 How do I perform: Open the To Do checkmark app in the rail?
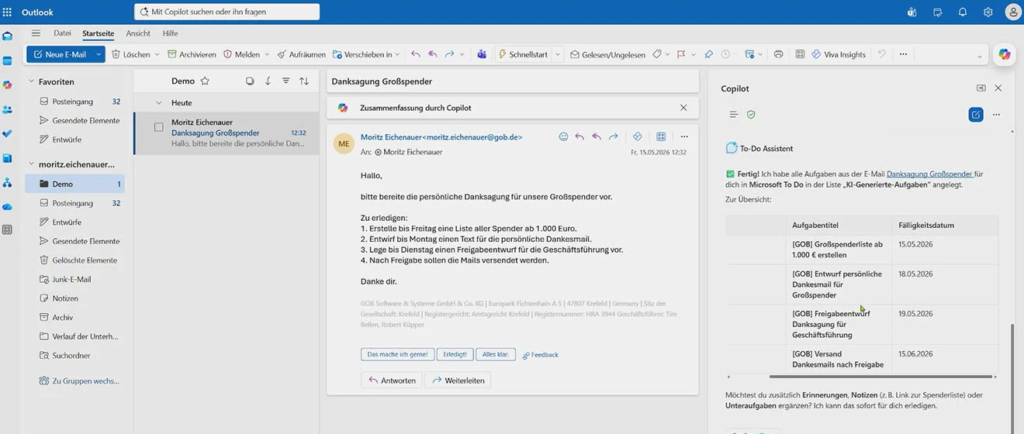pos(7,133)
